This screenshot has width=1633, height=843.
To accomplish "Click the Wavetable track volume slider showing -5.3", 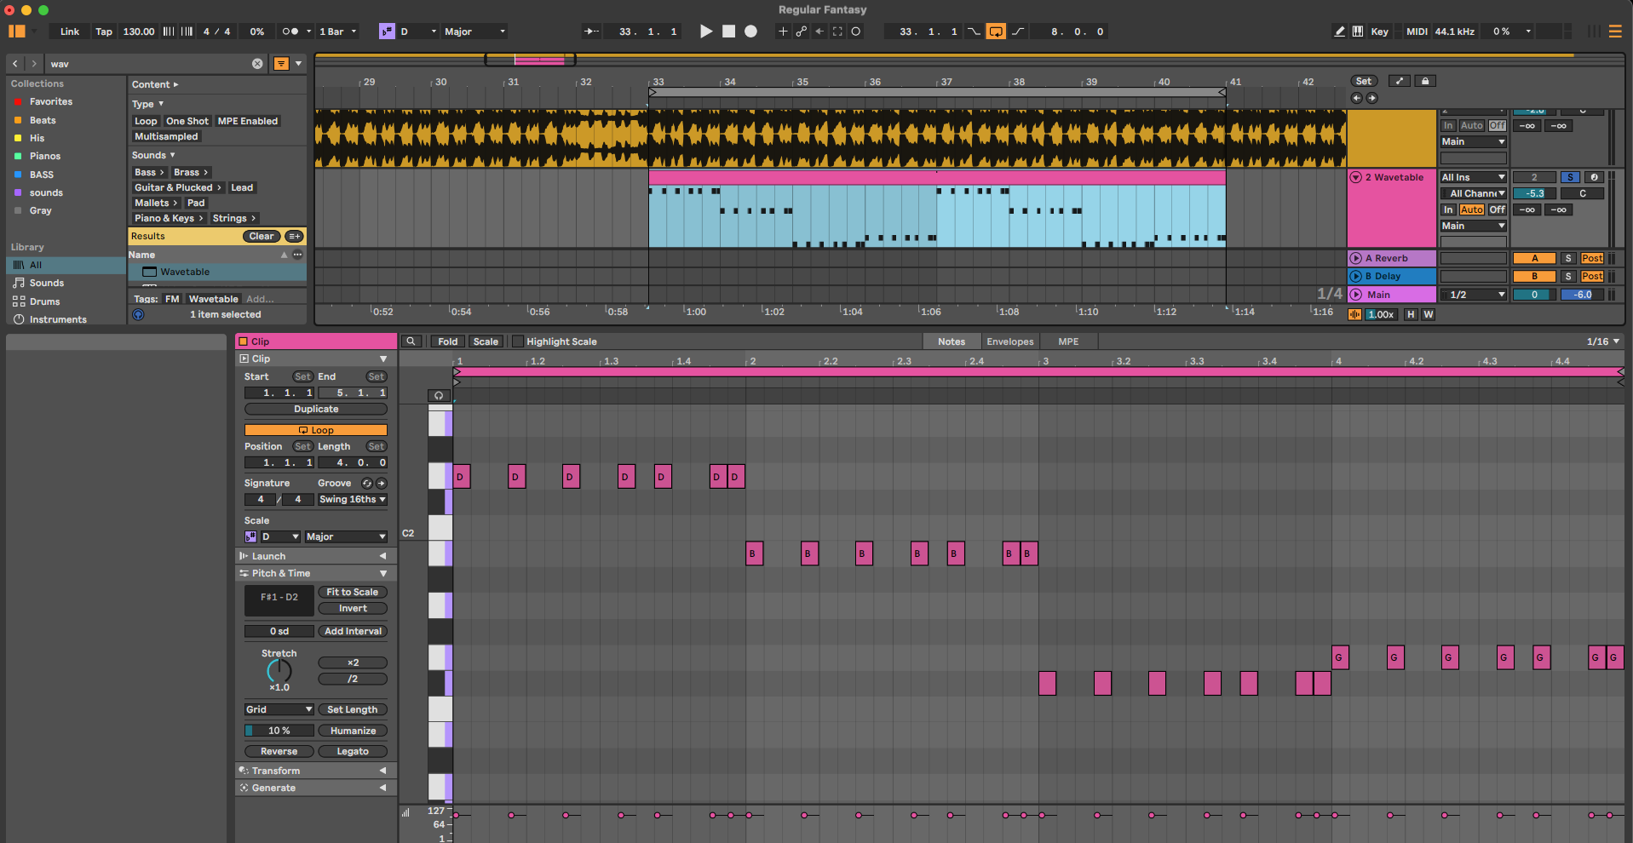I will [x=1534, y=193].
